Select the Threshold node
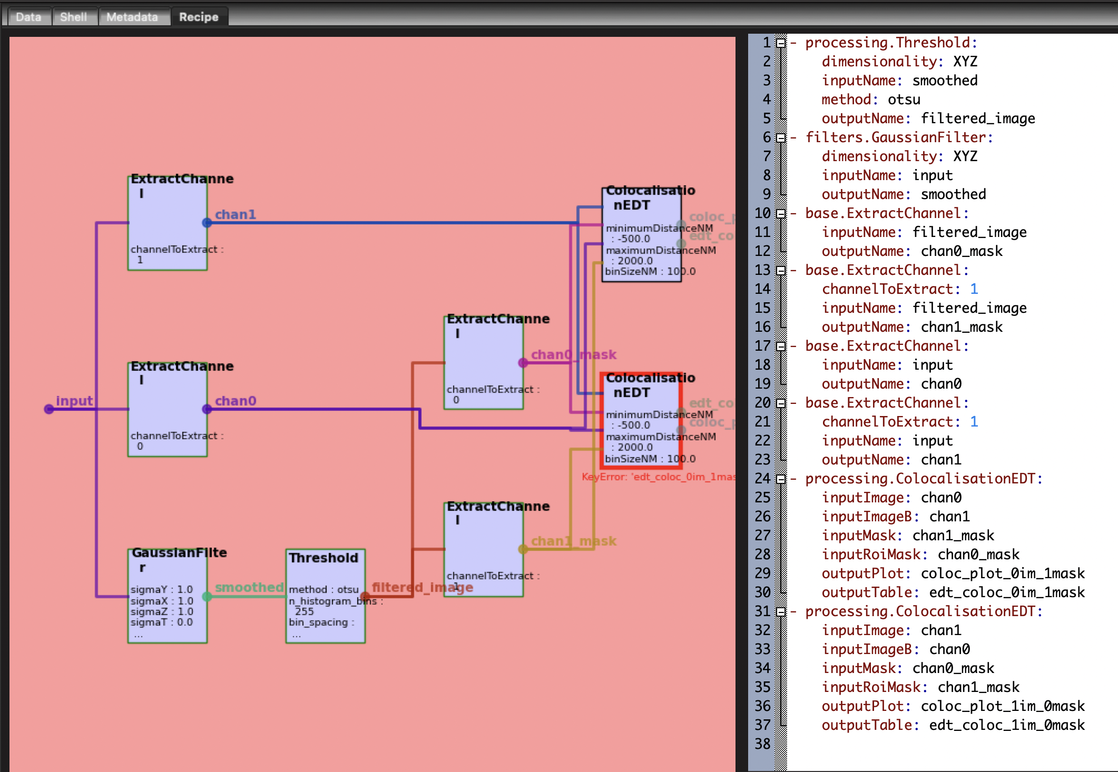The width and height of the screenshot is (1118, 772). 325,595
